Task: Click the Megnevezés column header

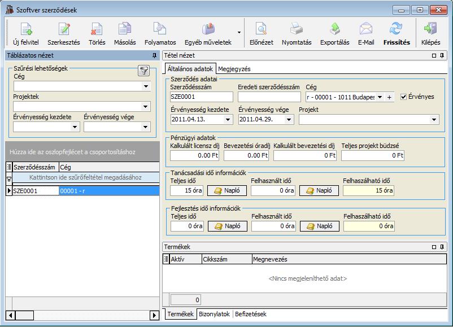Action: click(349, 259)
